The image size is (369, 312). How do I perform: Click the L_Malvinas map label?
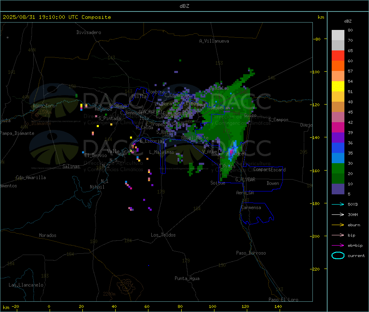coord(162,152)
